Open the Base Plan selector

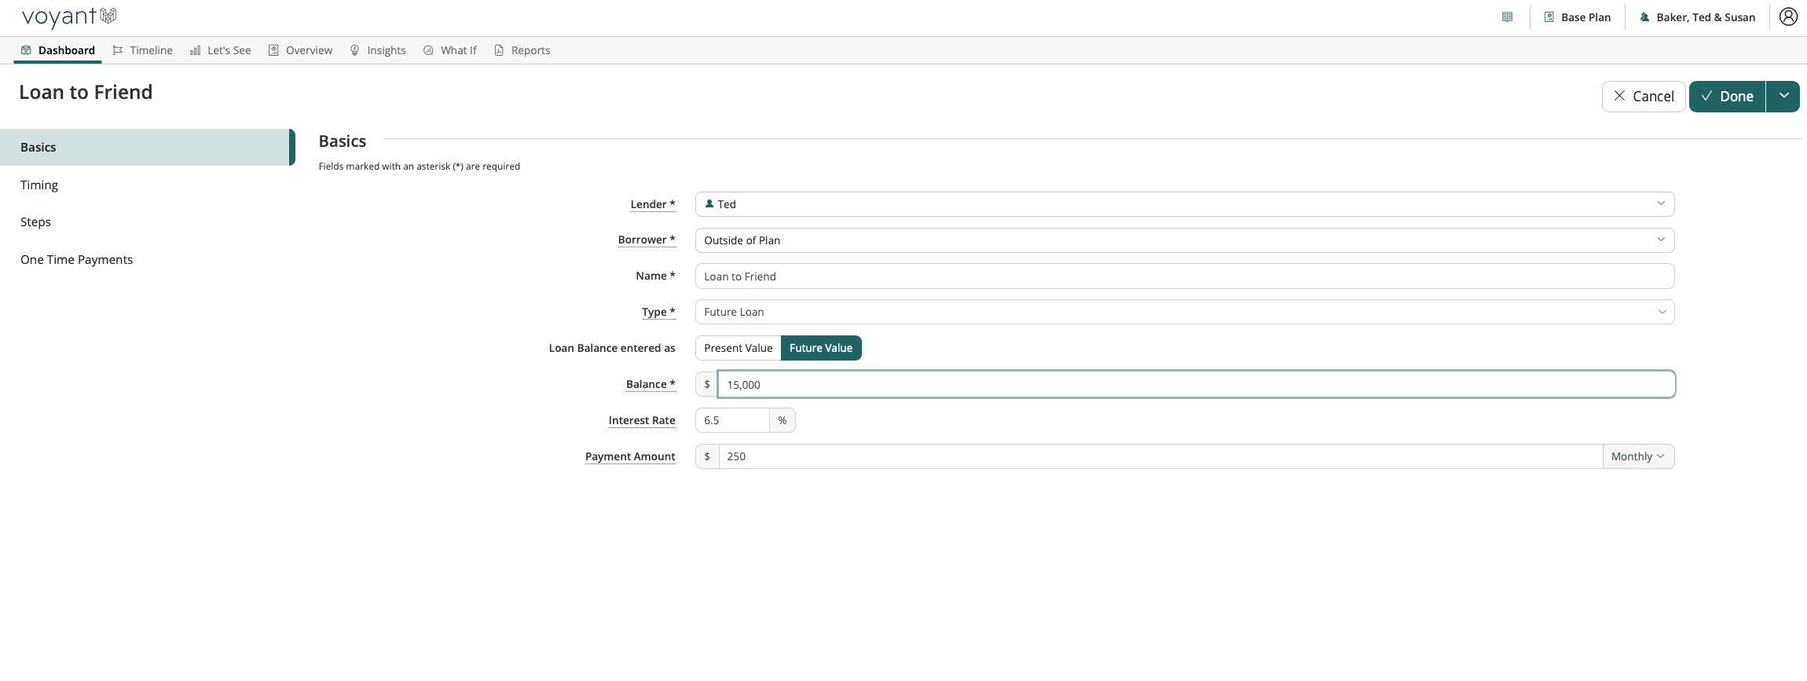click(x=1578, y=17)
